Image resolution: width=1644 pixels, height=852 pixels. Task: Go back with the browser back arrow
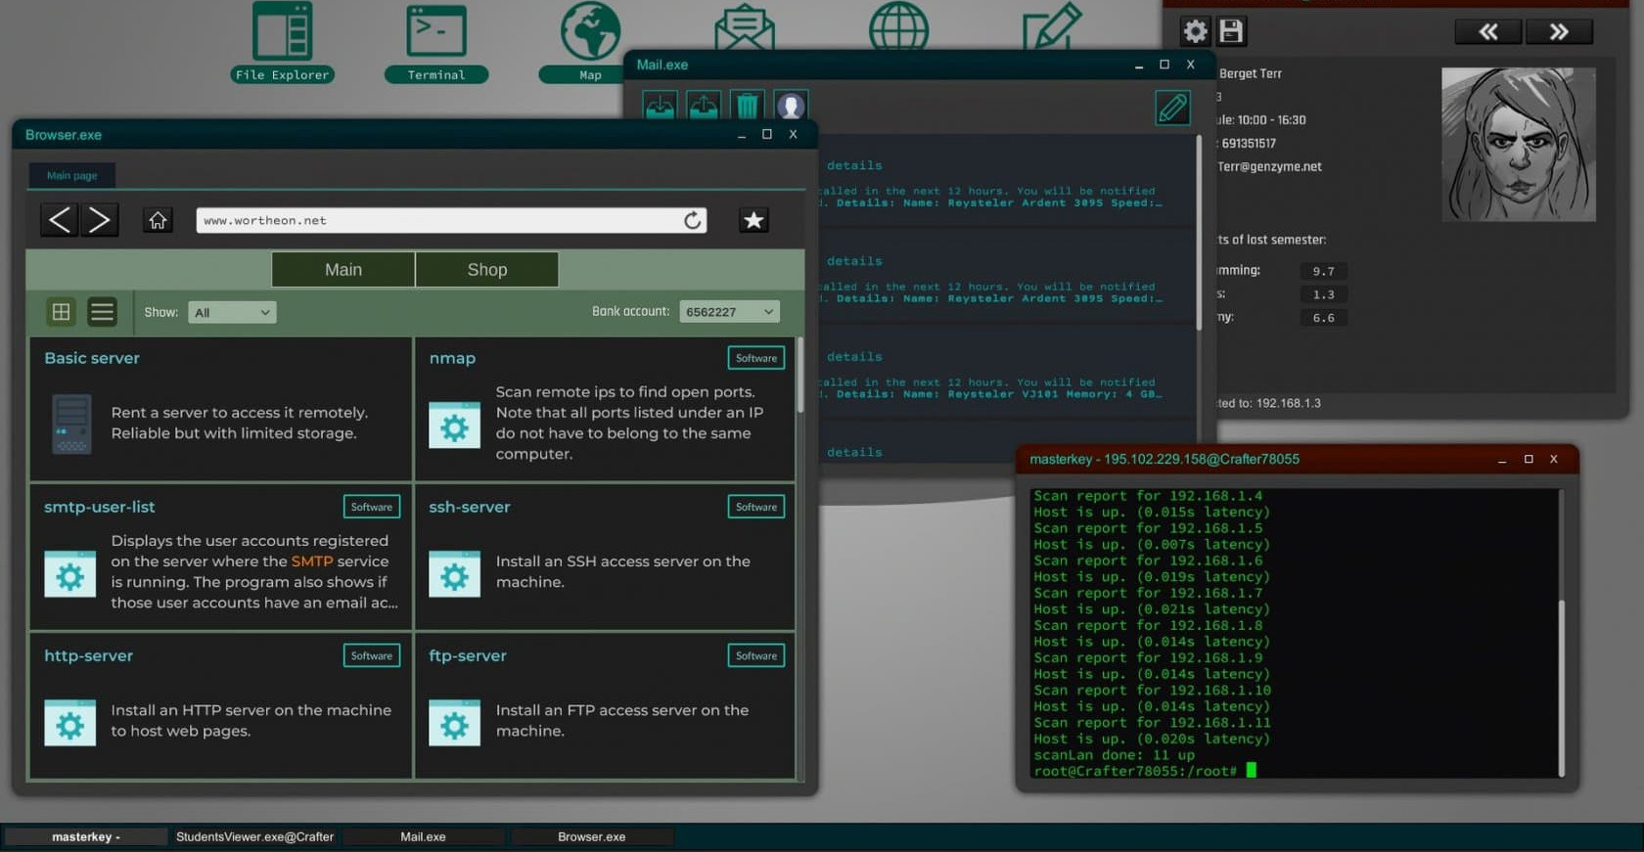pyautogui.click(x=60, y=220)
